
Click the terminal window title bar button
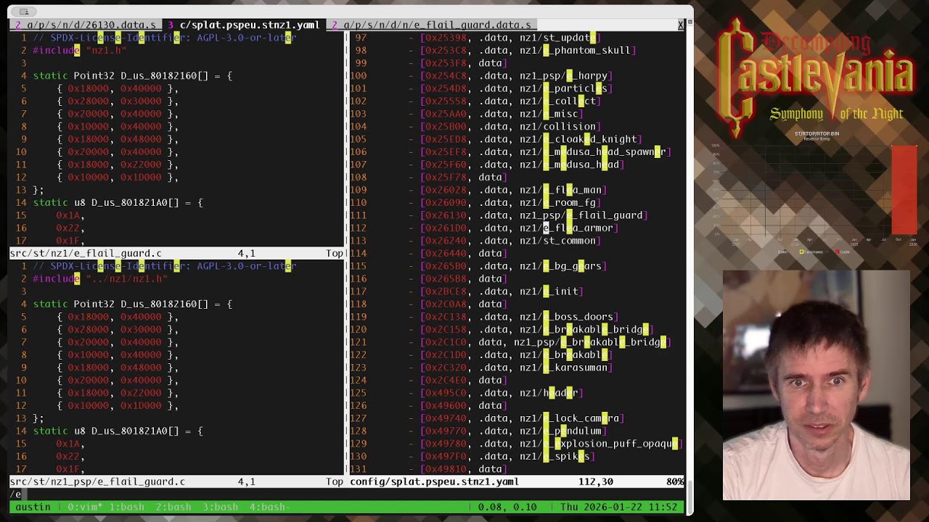24,12
